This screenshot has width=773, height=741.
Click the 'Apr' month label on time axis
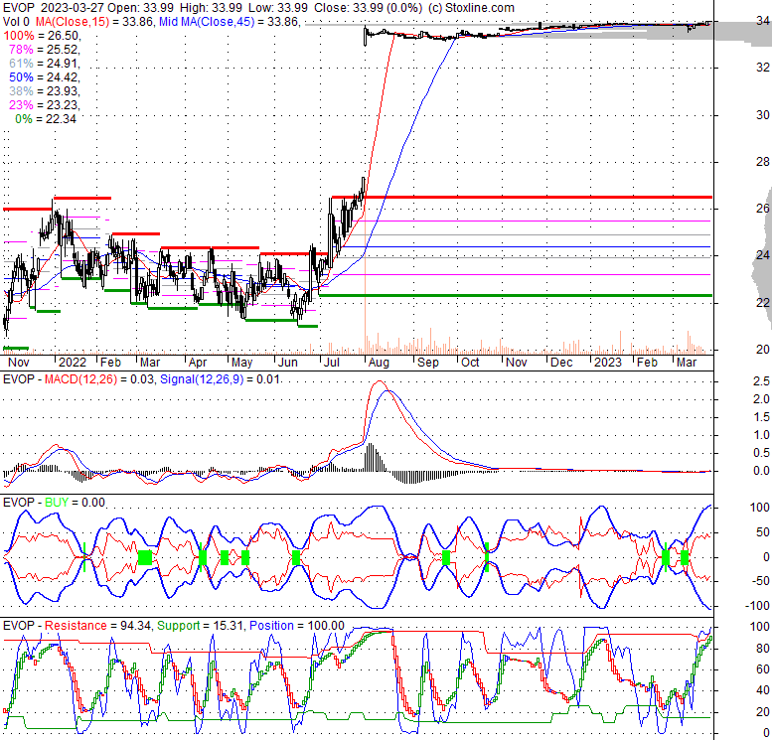(198, 363)
